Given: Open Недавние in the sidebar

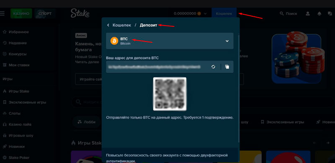Looking at the screenshot, I should [x=18, y=43].
